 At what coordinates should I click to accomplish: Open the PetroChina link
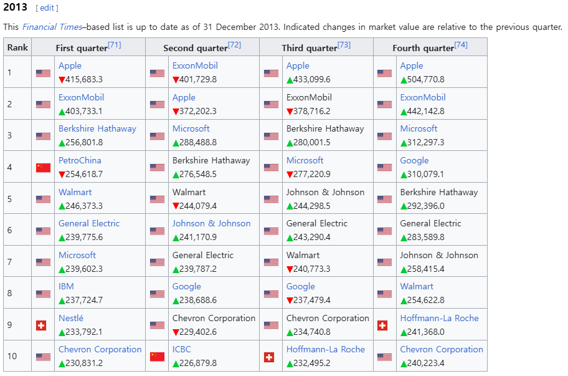(x=80, y=160)
